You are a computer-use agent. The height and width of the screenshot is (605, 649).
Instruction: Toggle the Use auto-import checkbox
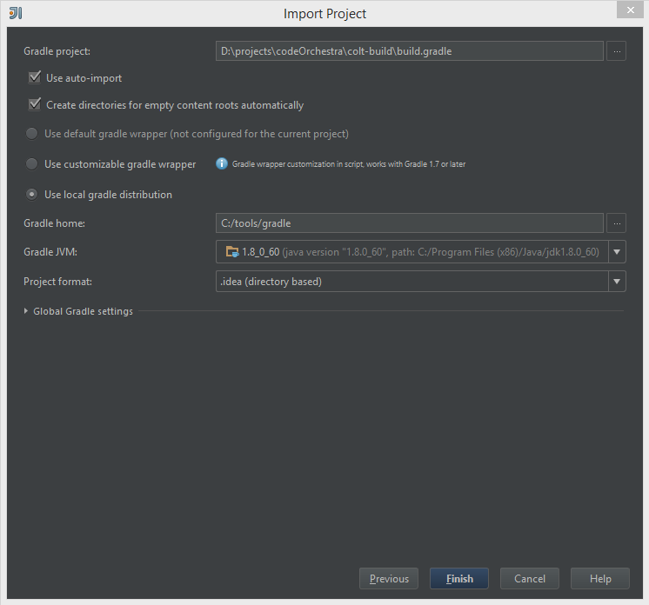(35, 77)
